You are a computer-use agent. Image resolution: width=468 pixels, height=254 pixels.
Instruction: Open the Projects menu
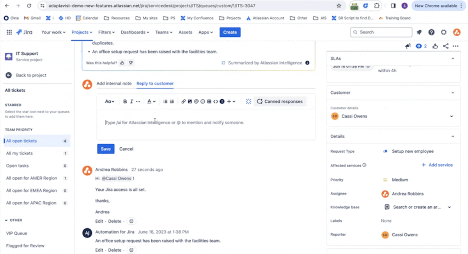(82, 32)
